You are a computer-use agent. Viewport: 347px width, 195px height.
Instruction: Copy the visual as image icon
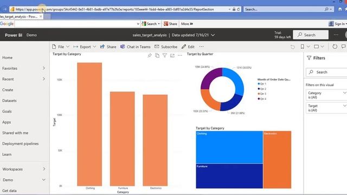[157, 55]
